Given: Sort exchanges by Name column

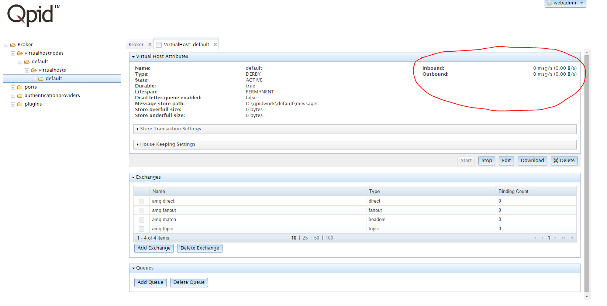Looking at the screenshot, I should pyautogui.click(x=258, y=191).
